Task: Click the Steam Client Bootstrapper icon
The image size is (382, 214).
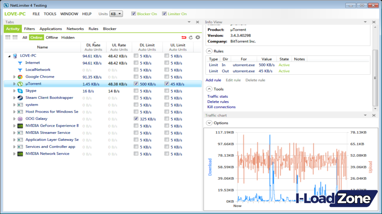Action: [x=19, y=98]
